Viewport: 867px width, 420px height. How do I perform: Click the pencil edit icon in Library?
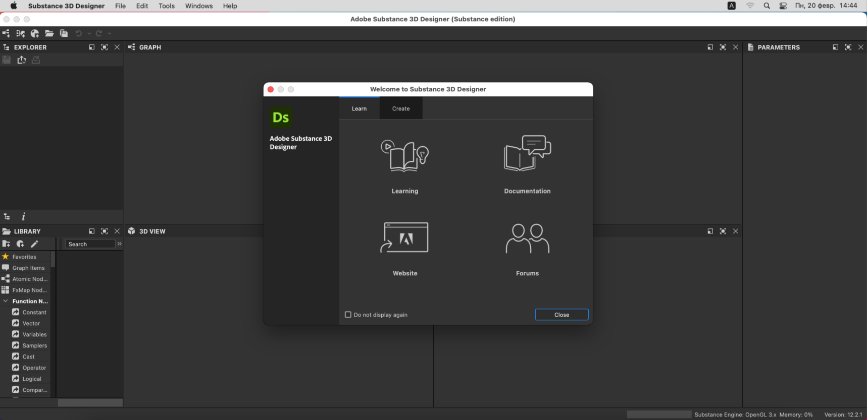pos(34,244)
